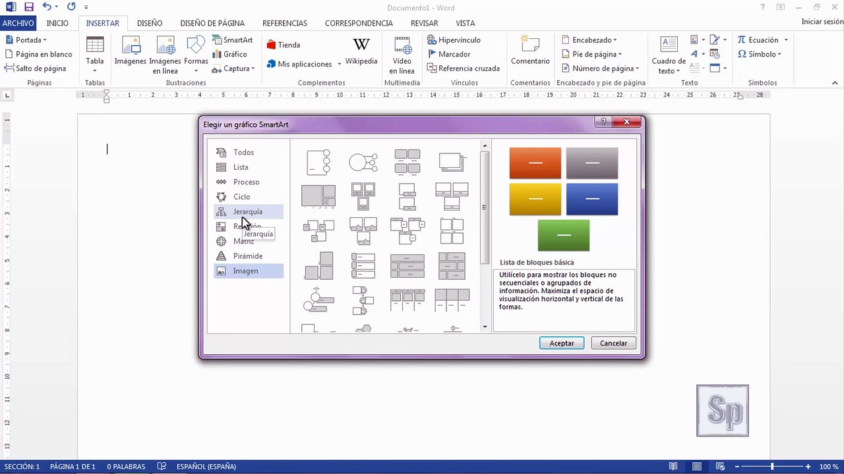Choose the Lista category
Screen dimensions: 844x474
[x=249, y=167]
